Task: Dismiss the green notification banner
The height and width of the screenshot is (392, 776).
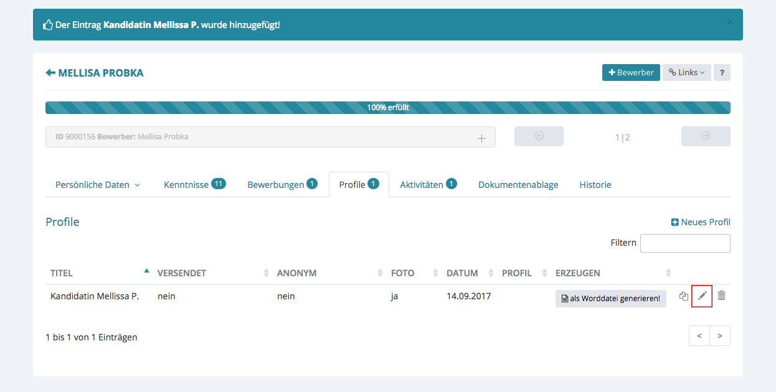Action: tap(730, 22)
